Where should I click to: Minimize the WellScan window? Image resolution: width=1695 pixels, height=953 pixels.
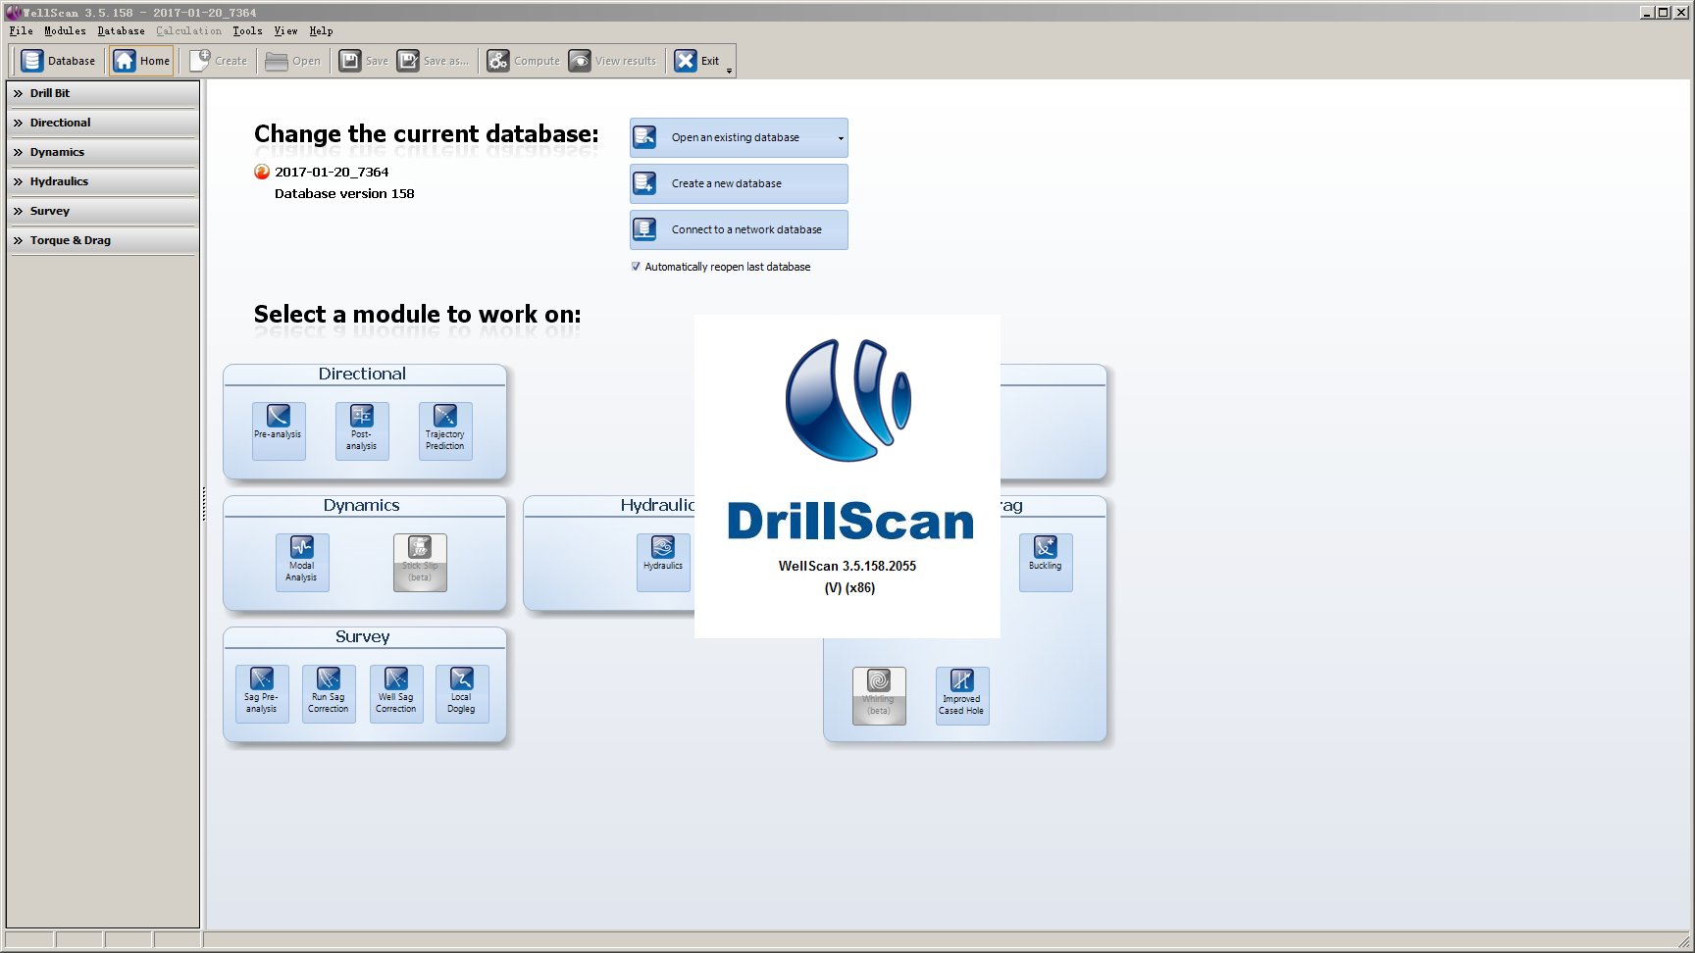tap(1648, 13)
